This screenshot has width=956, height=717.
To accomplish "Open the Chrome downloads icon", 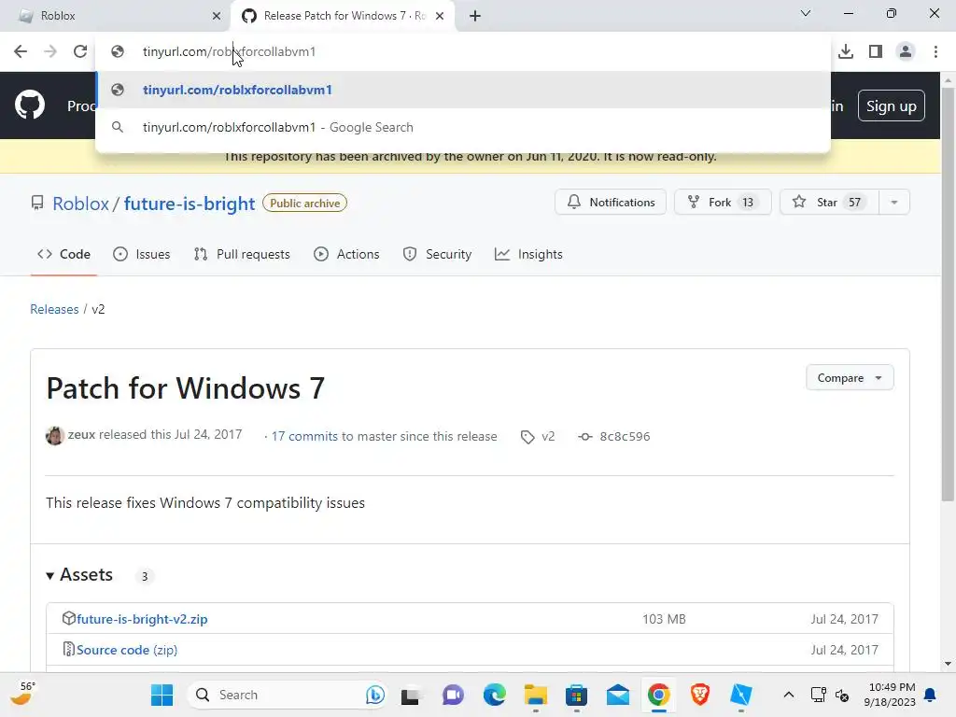I will pyautogui.click(x=846, y=51).
